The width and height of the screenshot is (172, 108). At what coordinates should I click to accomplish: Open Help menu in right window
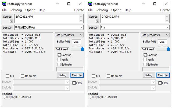click(128, 10)
